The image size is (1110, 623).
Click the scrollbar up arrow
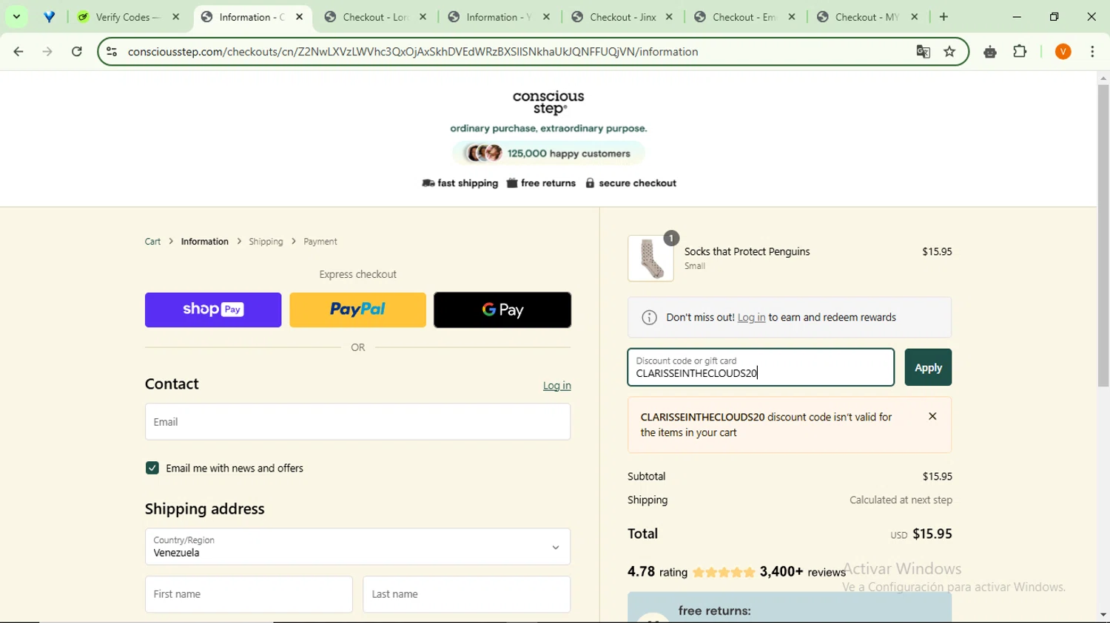point(1103,78)
